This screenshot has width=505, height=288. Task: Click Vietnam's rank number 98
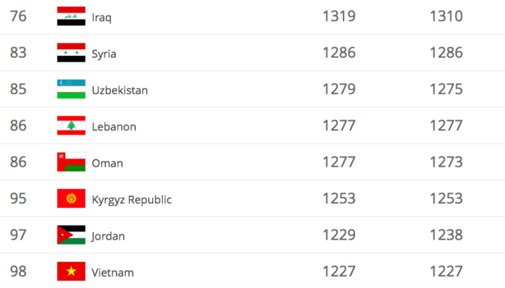tap(18, 271)
